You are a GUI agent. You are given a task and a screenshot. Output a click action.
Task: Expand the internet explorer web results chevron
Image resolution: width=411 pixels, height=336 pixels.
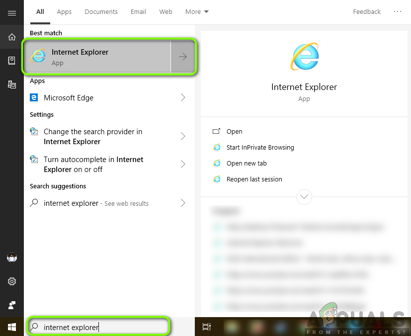pyautogui.click(x=183, y=203)
